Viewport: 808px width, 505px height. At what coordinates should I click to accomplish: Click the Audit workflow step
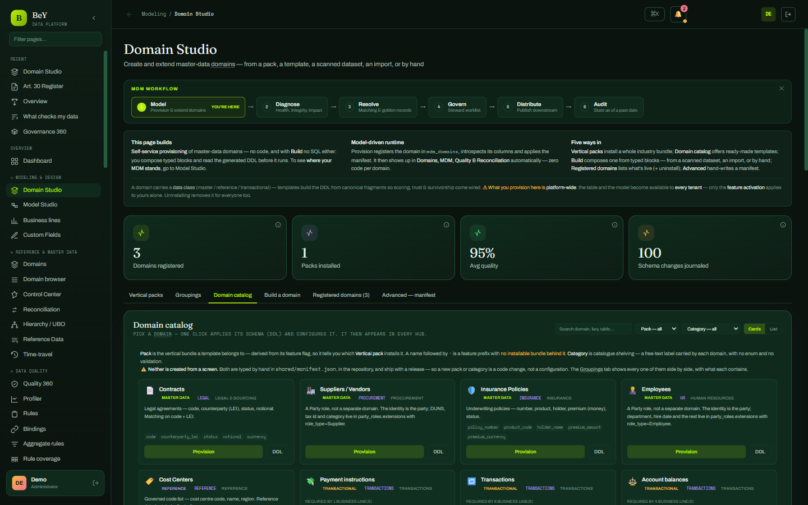609,107
